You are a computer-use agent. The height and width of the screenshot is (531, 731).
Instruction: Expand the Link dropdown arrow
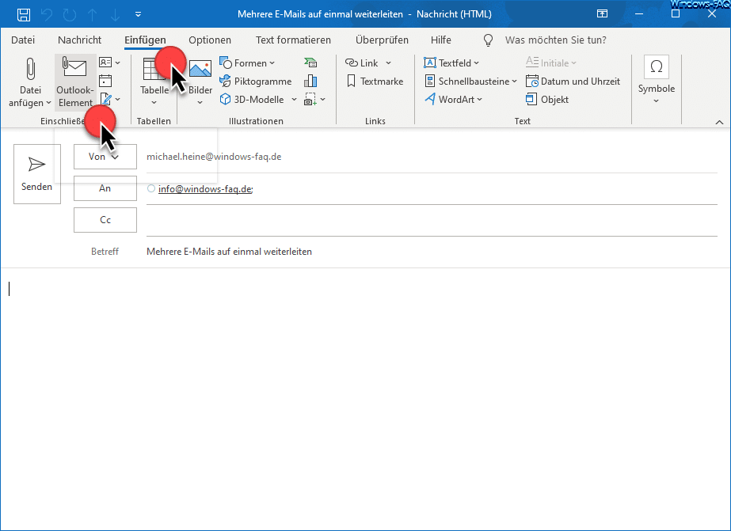point(388,63)
